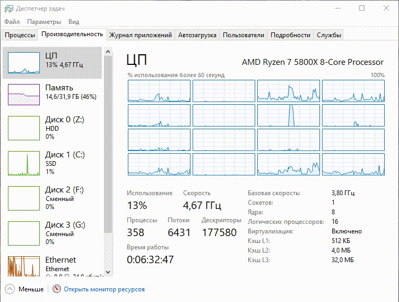Open the Вид menu

tap(74, 22)
